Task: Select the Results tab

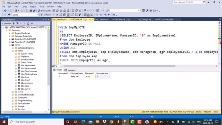Action: (x=58, y=70)
